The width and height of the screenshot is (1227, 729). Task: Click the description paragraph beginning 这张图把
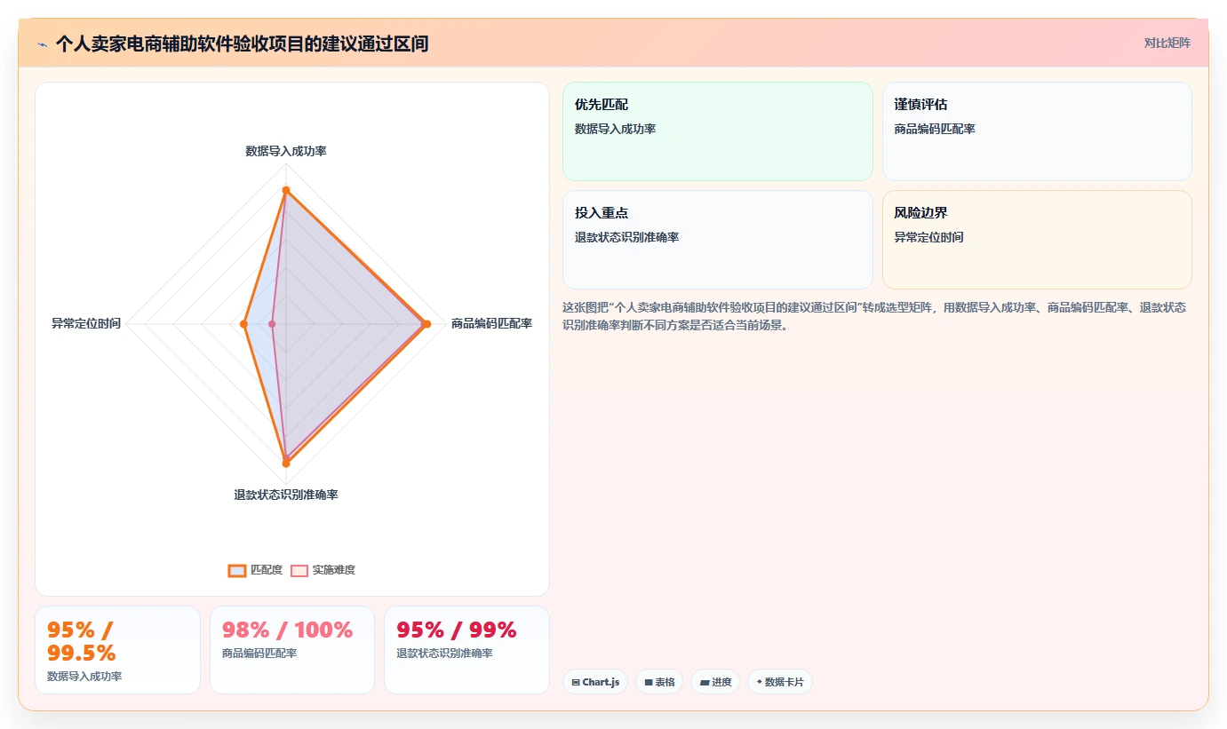coord(874,316)
